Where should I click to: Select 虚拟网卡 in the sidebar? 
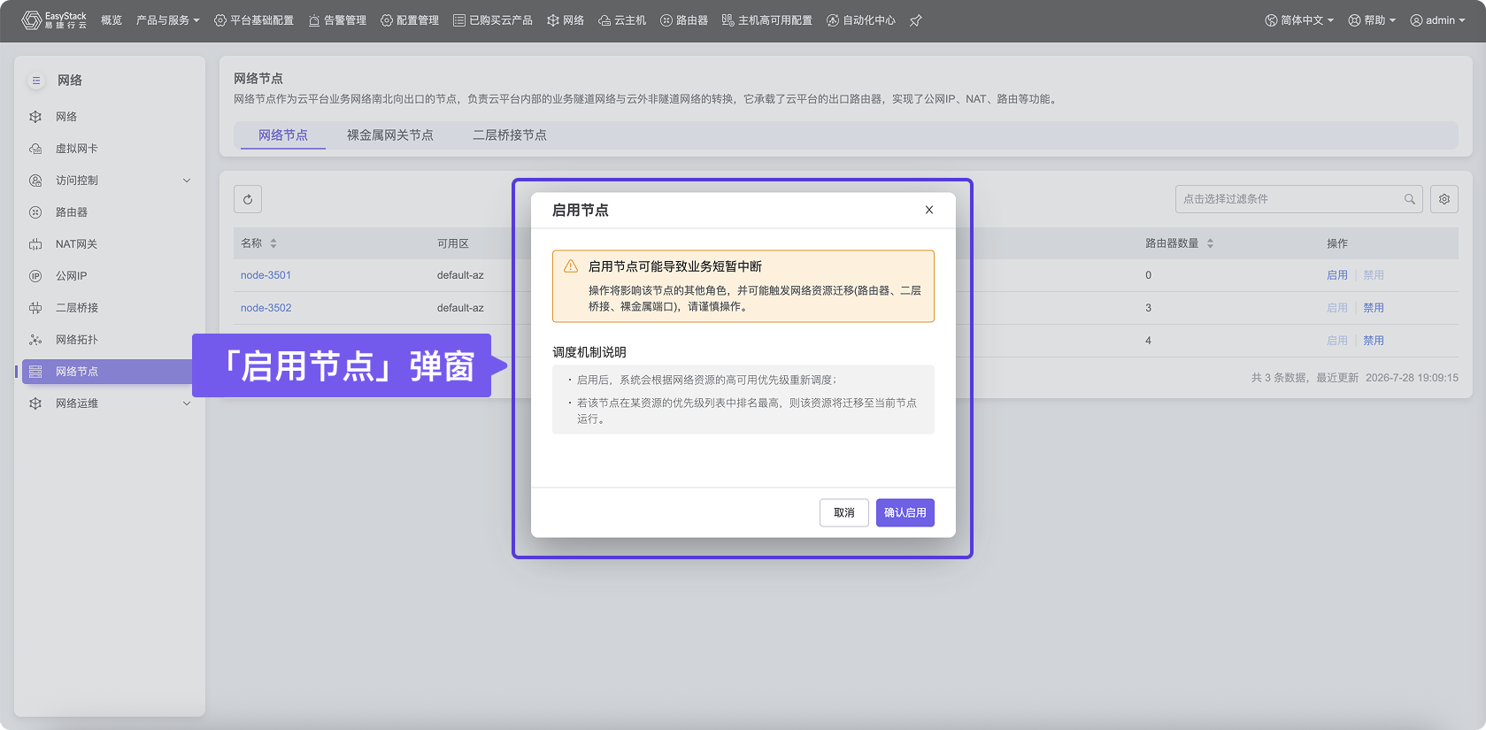tap(110, 149)
